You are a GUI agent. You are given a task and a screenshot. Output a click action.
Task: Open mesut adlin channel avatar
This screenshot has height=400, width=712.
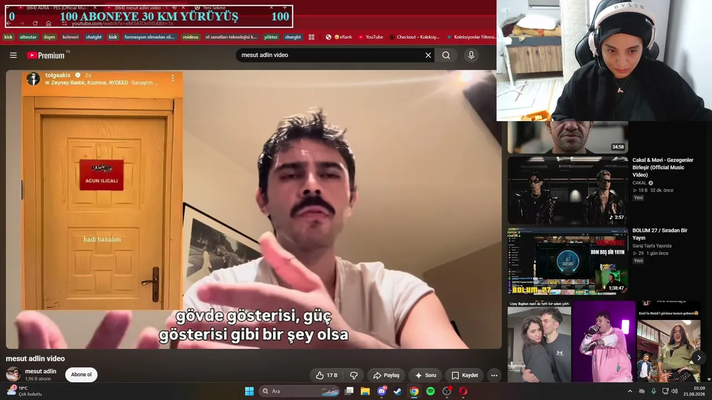pyautogui.click(x=13, y=374)
